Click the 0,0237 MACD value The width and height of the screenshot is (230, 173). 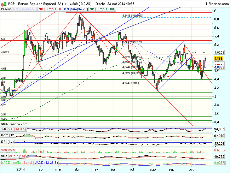point(219,163)
